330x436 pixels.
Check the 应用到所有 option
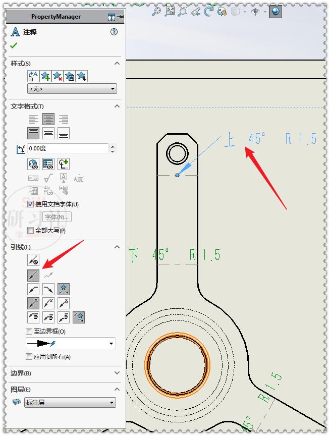pos(29,356)
